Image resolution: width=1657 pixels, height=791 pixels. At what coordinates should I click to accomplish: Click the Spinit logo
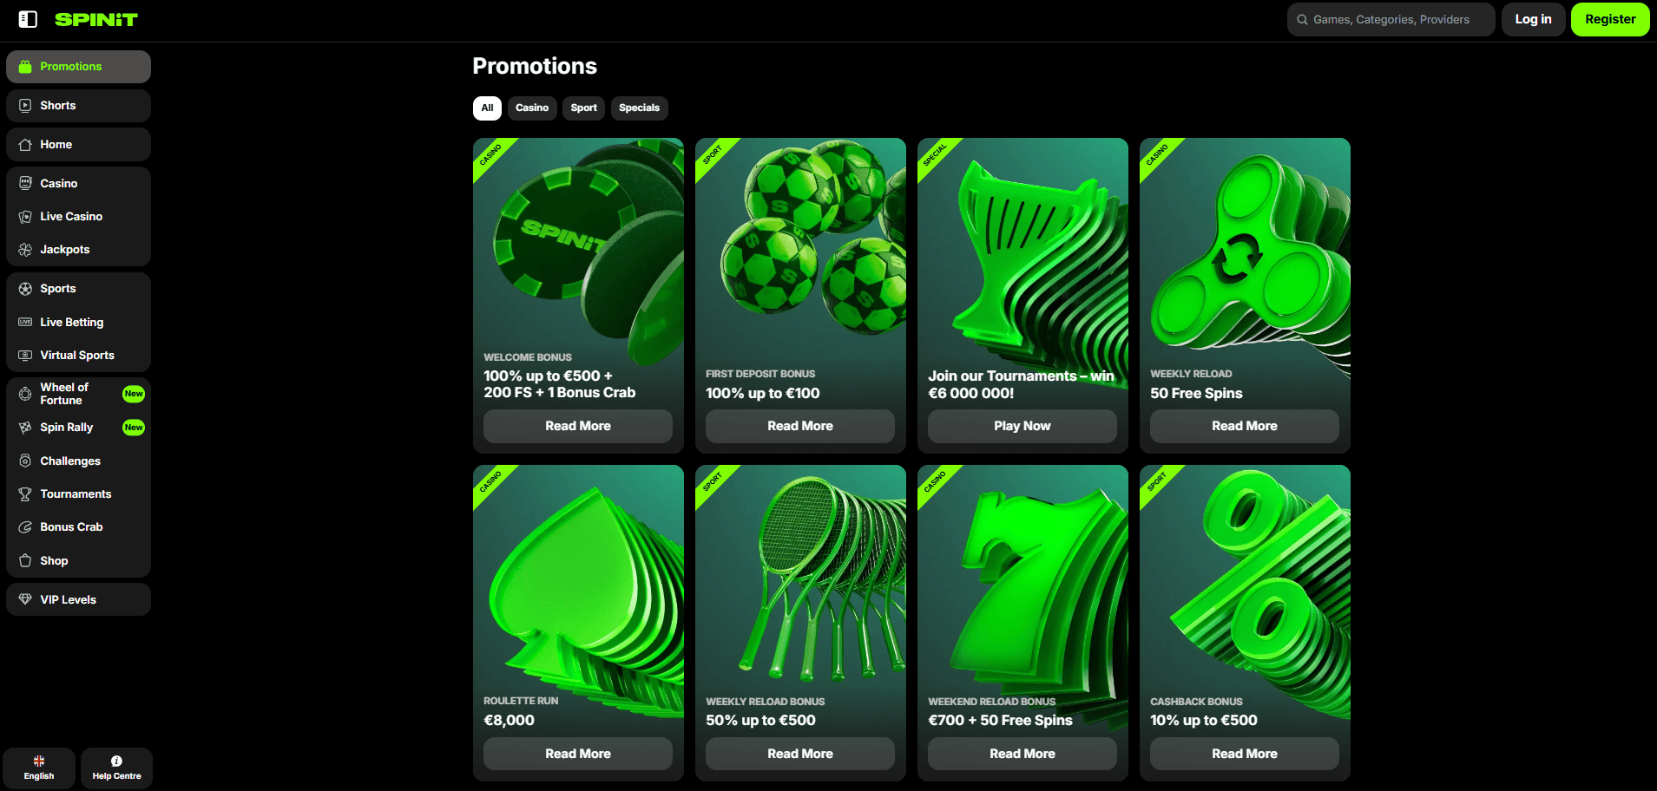96,19
